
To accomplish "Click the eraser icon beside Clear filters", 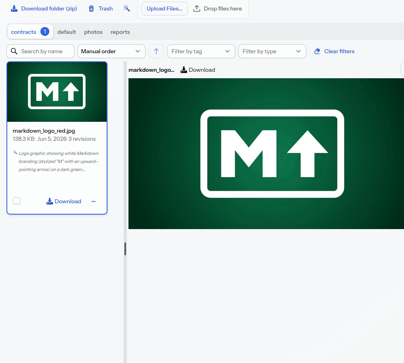I will [317, 51].
